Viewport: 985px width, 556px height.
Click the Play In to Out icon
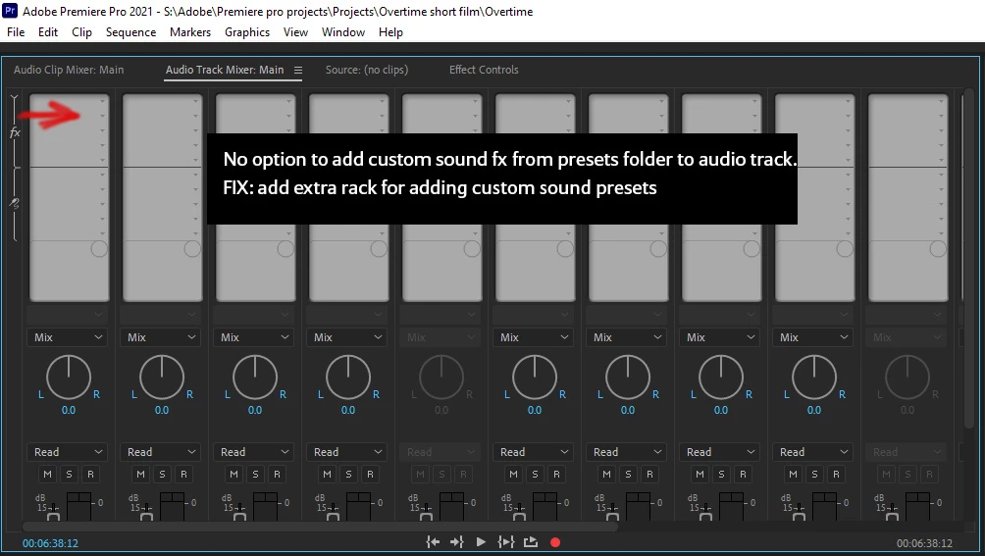[505, 542]
